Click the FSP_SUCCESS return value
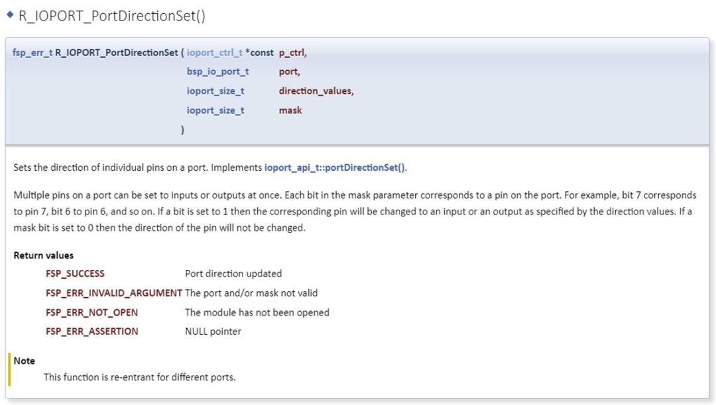The image size is (716, 405). pyautogui.click(x=75, y=273)
